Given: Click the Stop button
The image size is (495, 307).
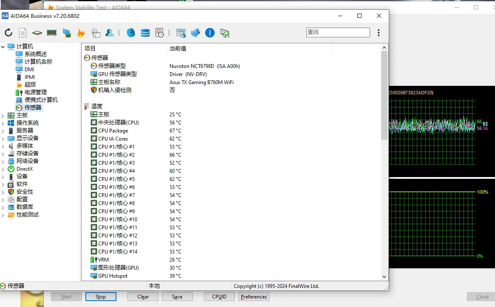Looking at the screenshot, I should click(101, 296).
